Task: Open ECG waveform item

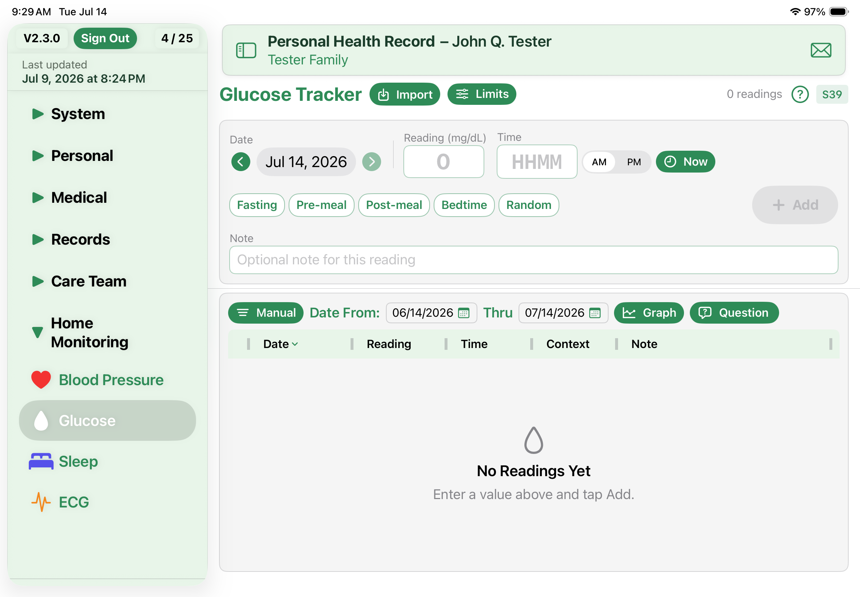Action: pos(107,502)
